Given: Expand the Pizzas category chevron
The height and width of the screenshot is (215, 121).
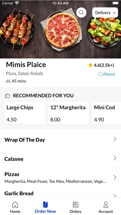Looking at the screenshot, I should click(115, 177).
